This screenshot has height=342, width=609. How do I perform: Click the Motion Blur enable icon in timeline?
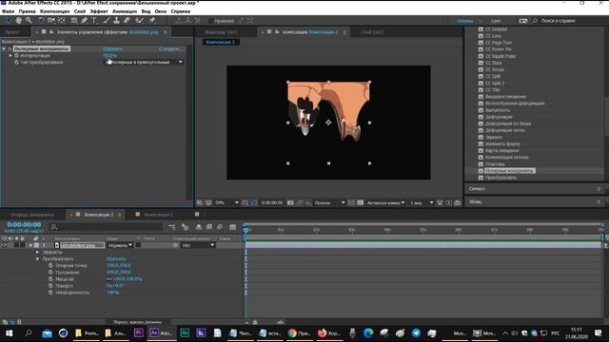(x=220, y=227)
